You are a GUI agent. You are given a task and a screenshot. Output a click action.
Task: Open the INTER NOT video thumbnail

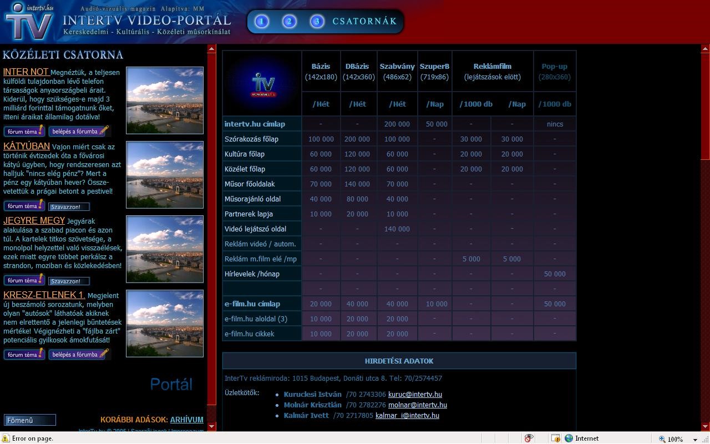[165, 100]
